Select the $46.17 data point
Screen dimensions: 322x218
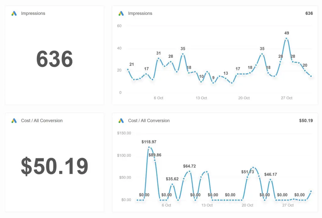270,180
